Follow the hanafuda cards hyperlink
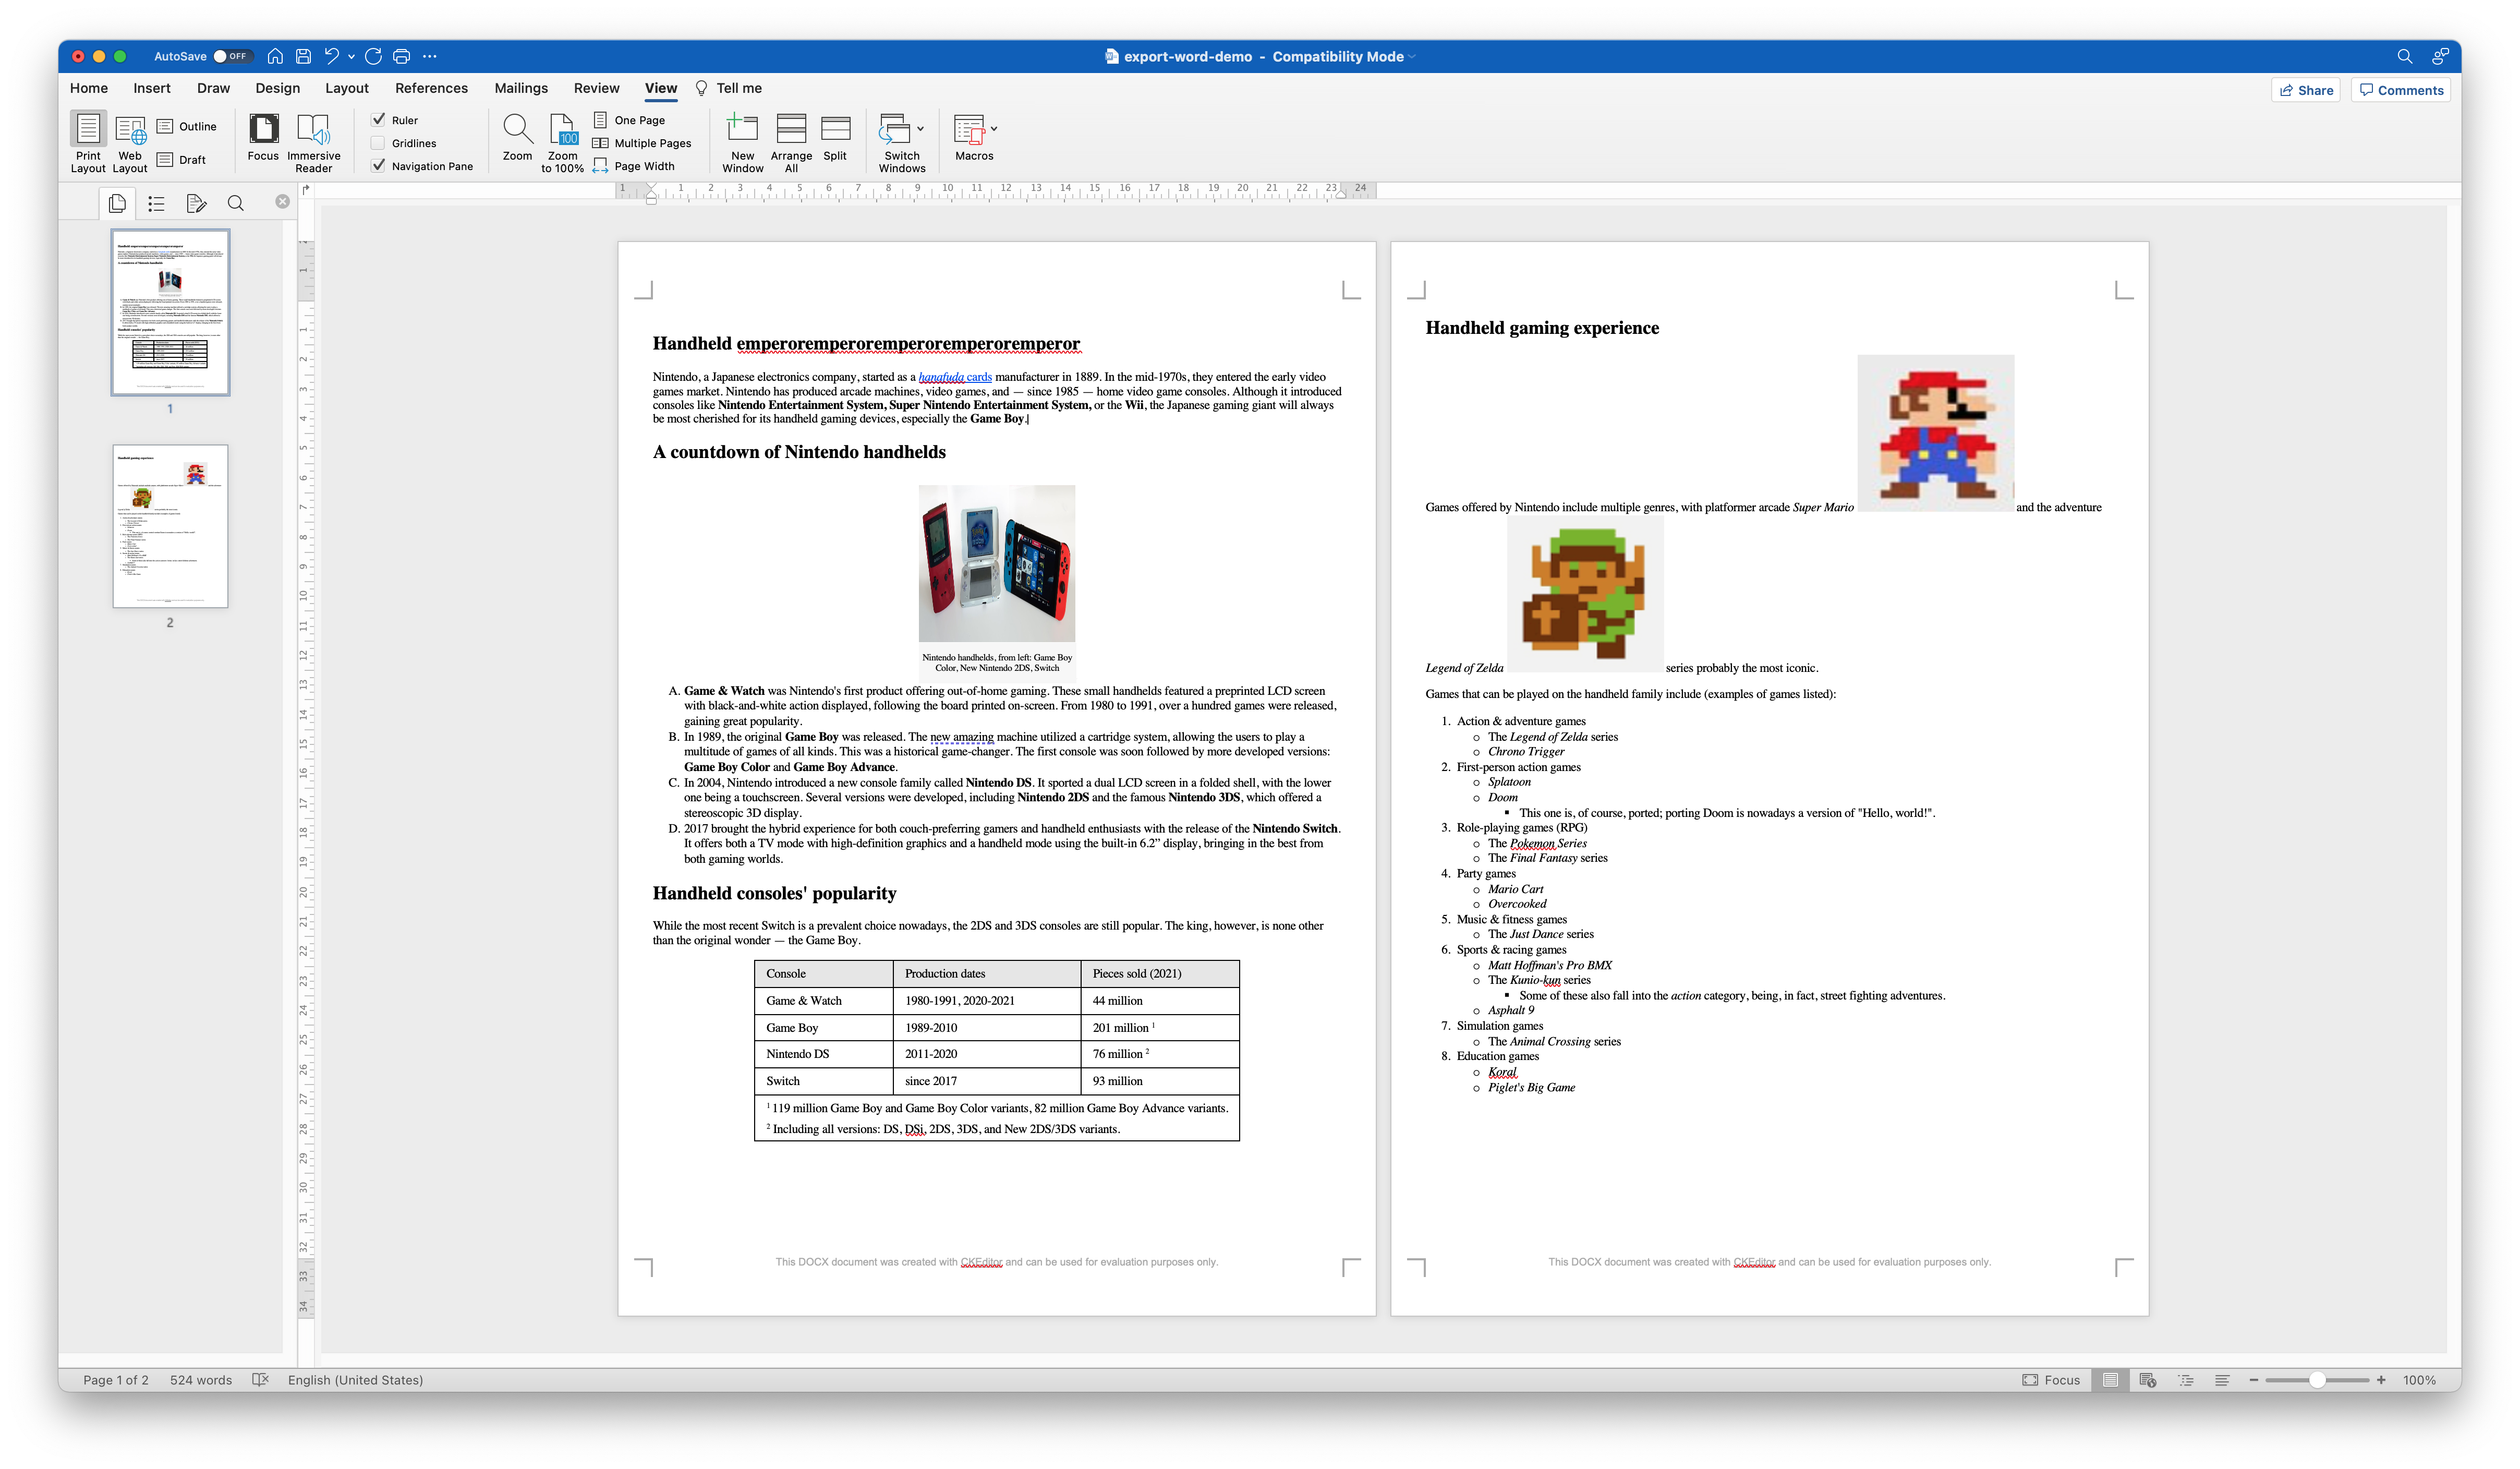Screen dimensions: 2520x1469 (x=955, y=377)
